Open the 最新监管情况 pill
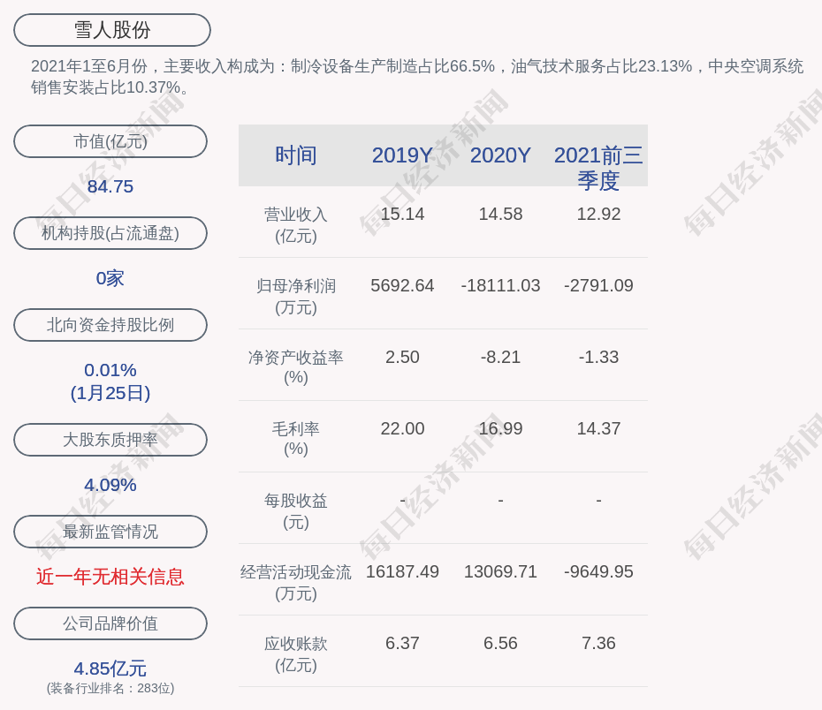Viewport: 822px width, 710px height. click(x=110, y=532)
